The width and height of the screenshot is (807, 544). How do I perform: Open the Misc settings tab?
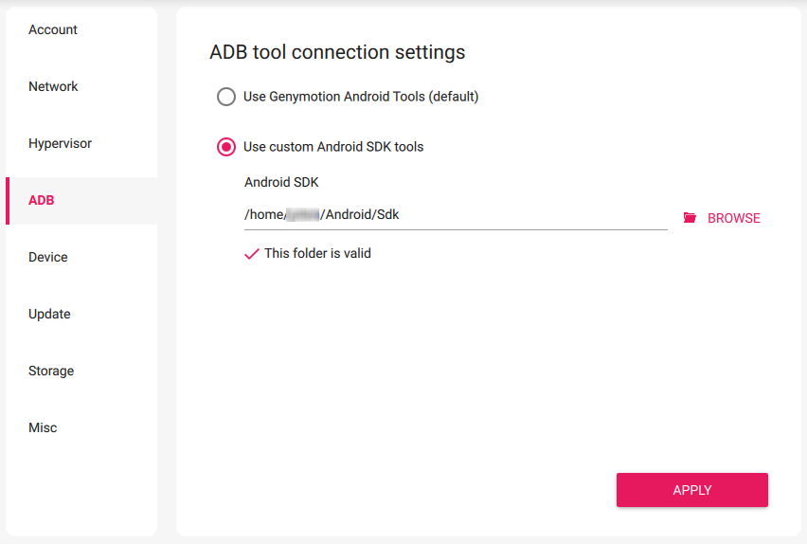[43, 428]
